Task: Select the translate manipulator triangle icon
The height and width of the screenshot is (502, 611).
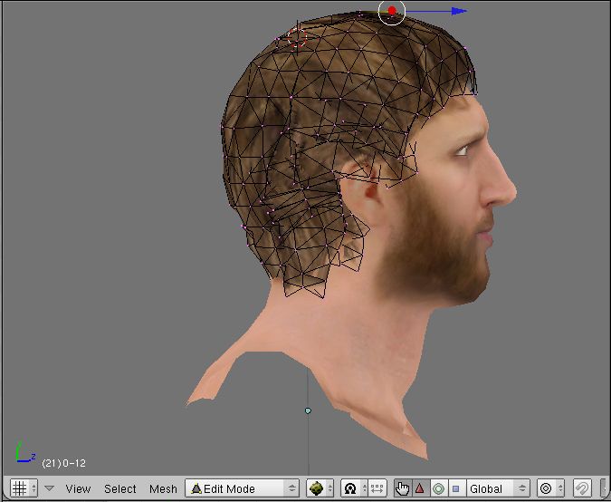Action: tap(420, 488)
